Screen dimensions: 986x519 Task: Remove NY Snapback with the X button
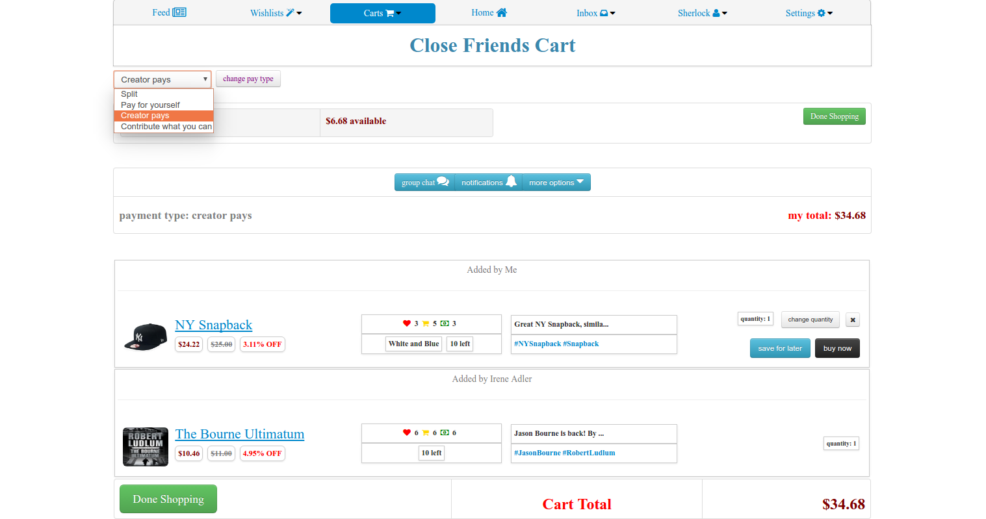point(853,320)
